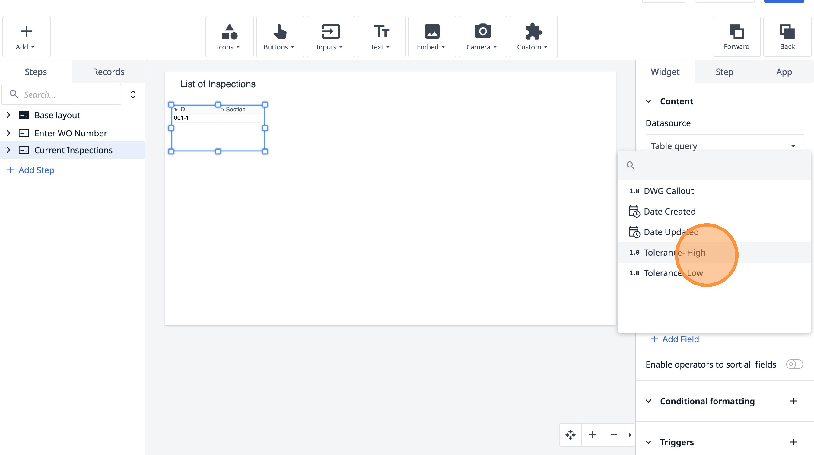Viewport: 814px width, 455px height.
Task: Switch to the Records tab
Action: click(108, 72)
